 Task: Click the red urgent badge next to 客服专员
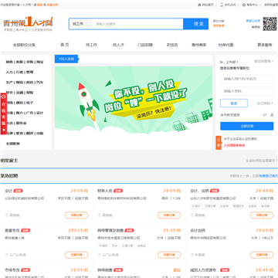click(25, 230)
